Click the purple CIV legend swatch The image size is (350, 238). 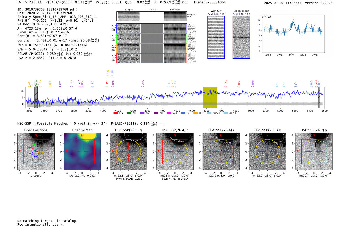pos(142,113)
